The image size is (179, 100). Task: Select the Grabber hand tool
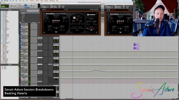pyautogui.click(x=29, y=5)
